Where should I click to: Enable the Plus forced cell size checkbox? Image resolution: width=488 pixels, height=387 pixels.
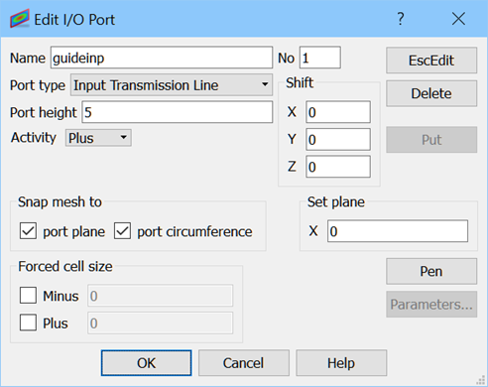(x=28, y=322)
